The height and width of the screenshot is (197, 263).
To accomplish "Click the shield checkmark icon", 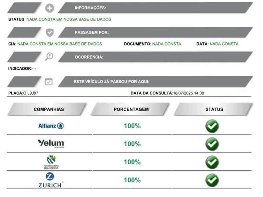I will (x=50, y=32).
